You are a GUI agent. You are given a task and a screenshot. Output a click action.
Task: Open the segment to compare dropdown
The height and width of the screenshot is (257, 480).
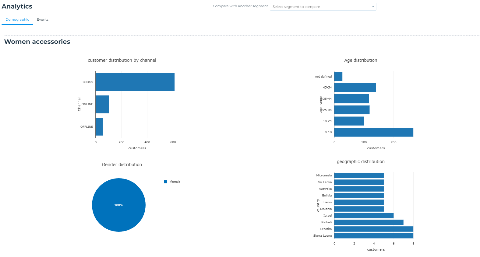pos(323,7)
